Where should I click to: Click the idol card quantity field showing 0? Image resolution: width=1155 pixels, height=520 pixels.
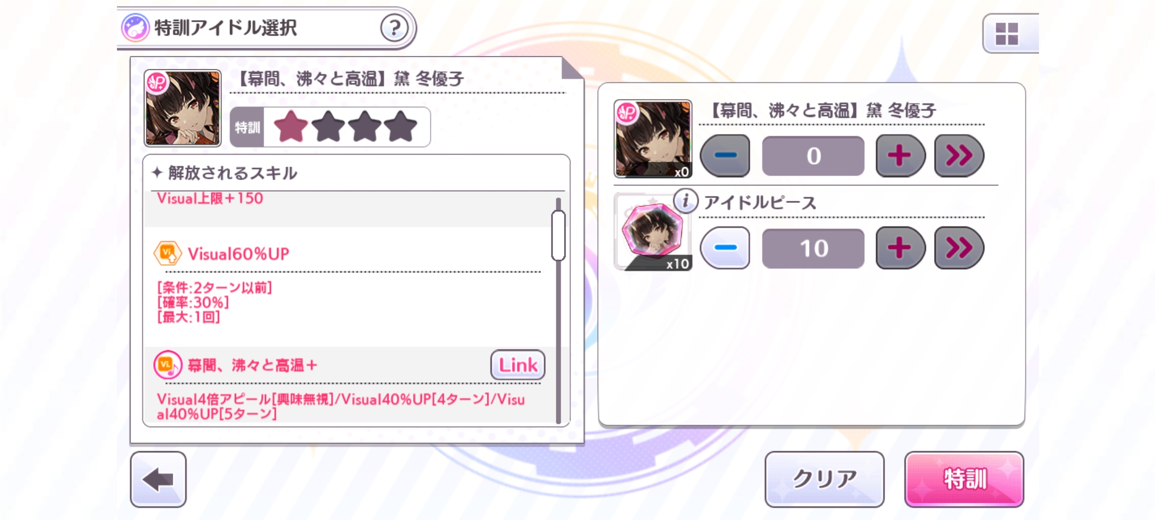813,156
